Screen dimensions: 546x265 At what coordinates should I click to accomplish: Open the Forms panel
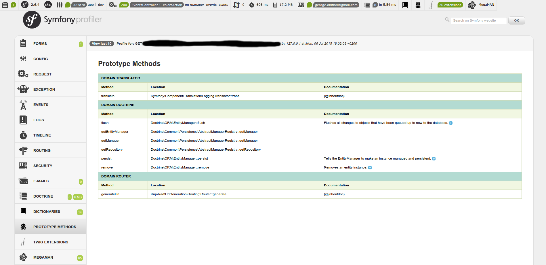(51, 43)
